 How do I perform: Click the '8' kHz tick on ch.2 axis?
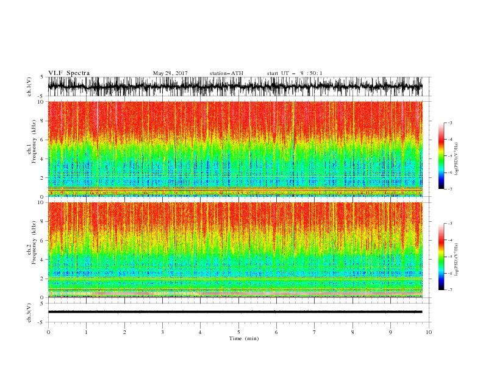pos(42,222)
